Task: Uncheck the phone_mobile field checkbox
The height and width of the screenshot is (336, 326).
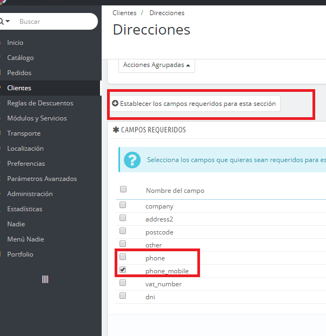Action: tap(123, 270)
